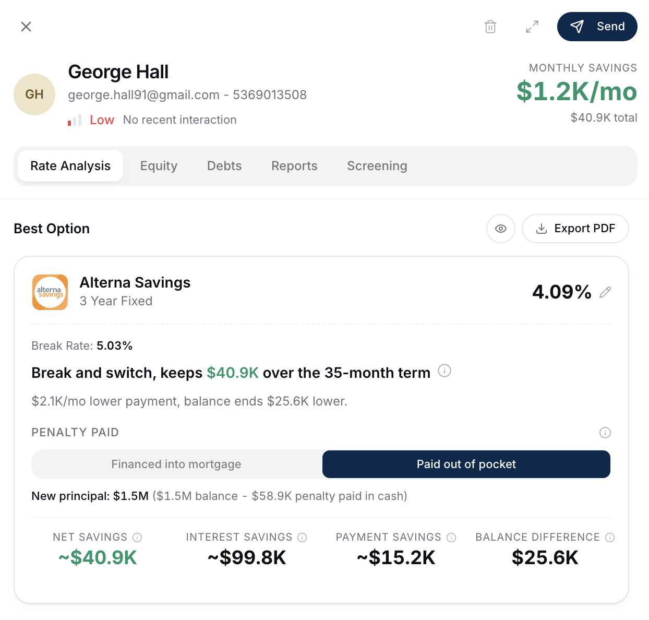The height and width of the screenshot is (620, 649).
Task: Click the Alterna Savings logo
Action: 50,292
